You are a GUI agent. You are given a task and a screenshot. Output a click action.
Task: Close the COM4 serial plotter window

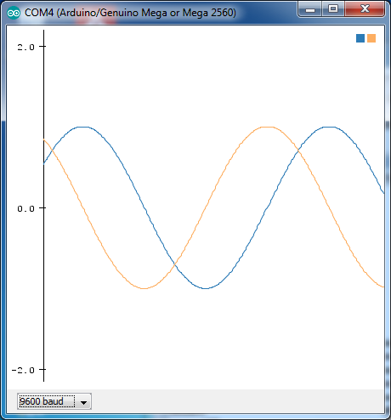[365, 9]
